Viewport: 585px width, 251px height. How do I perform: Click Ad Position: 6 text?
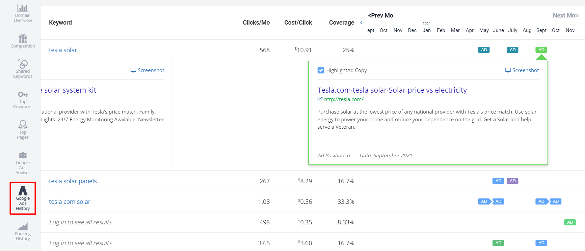[334, 155]
